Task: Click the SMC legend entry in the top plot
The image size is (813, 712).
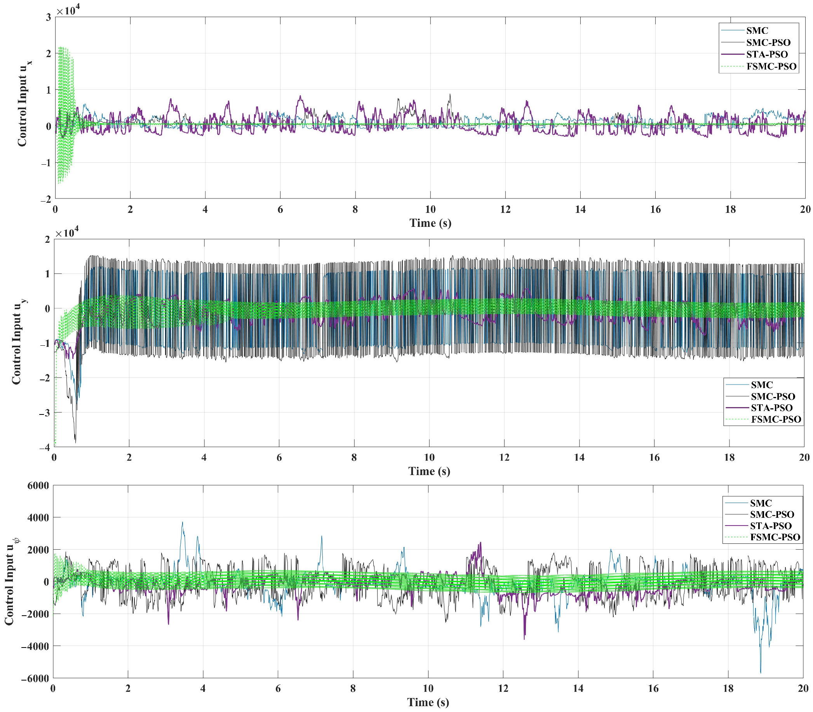Action: tap(757, 31)
